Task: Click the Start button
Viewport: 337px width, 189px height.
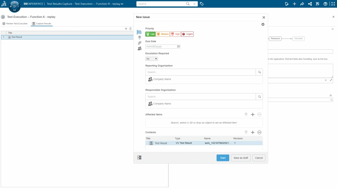Action: pyautogui.click(x=223, y=158)
